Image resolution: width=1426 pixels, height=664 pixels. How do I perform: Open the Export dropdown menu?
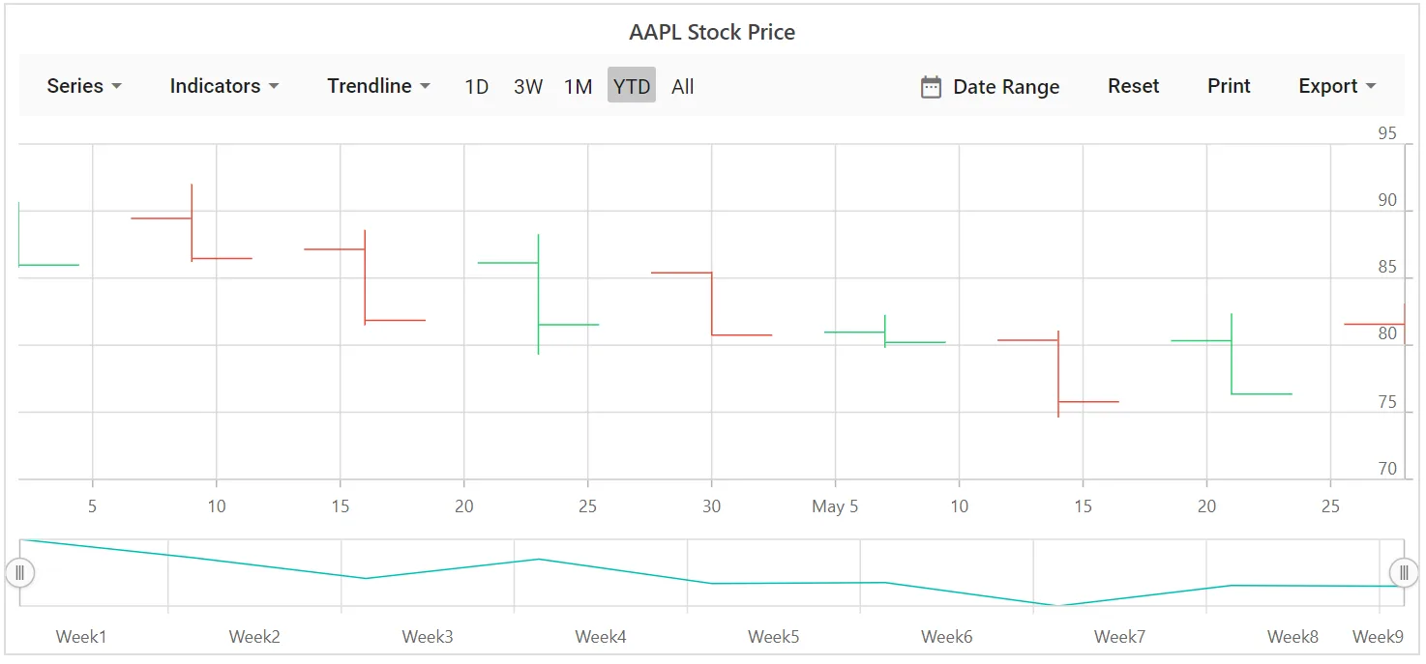tap(1337, 86)
